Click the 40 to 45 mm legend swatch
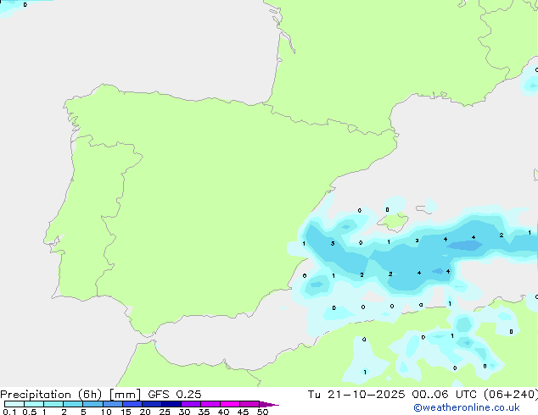 tap(230, 404)
